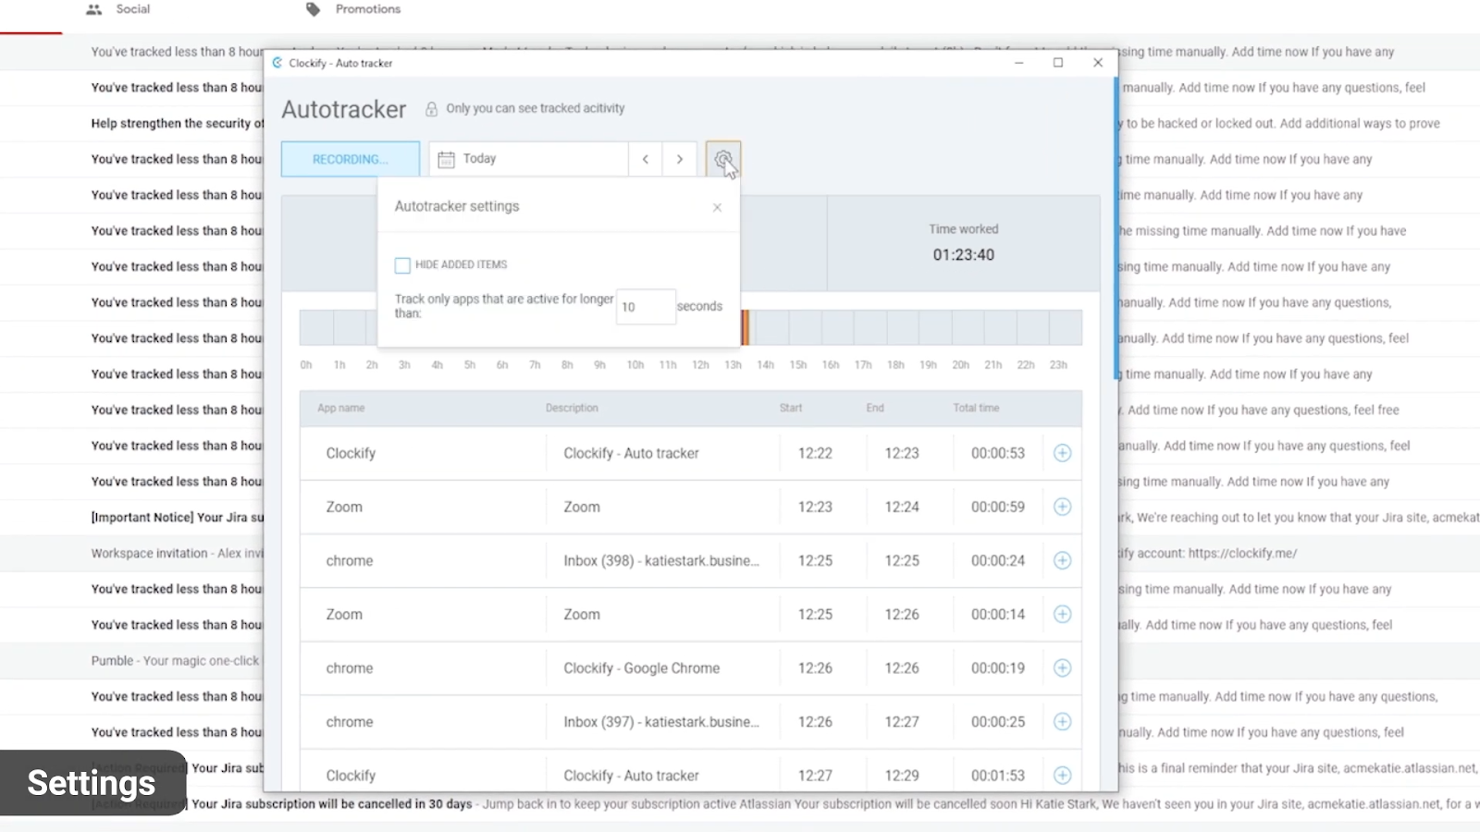
Task: Click the lock icon beside privacy note
Action: click(431, 109)
